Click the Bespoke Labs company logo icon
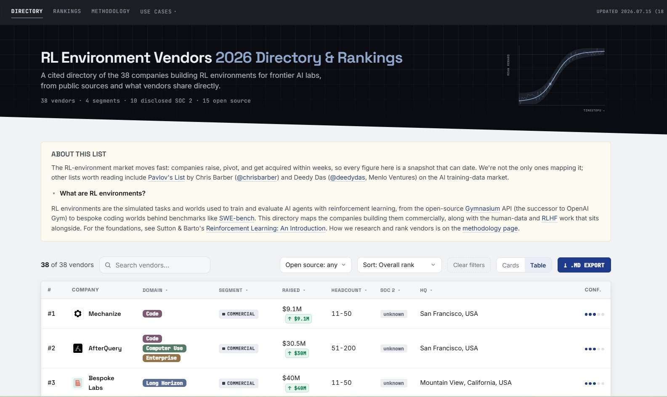 [x=78, y=383]
